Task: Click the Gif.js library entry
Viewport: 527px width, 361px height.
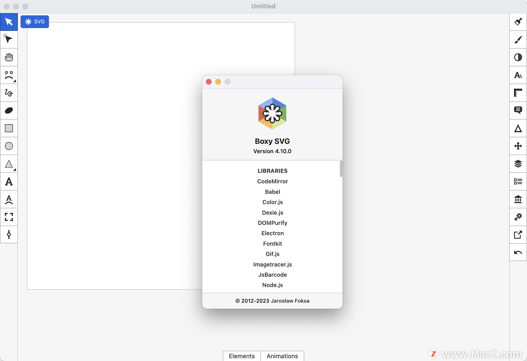Action: click(272, 254)
